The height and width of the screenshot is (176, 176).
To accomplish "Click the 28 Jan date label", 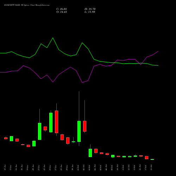I will pos(61,168).
